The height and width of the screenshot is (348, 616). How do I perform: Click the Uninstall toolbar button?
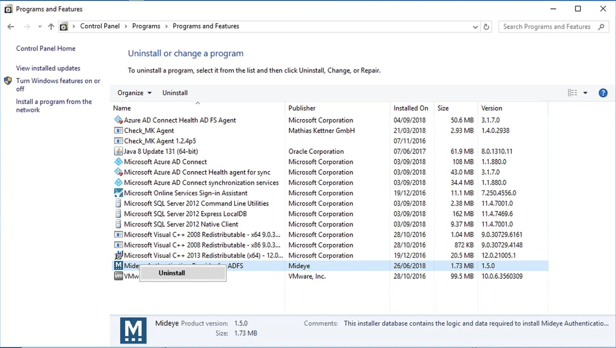[x=175, y=93]
